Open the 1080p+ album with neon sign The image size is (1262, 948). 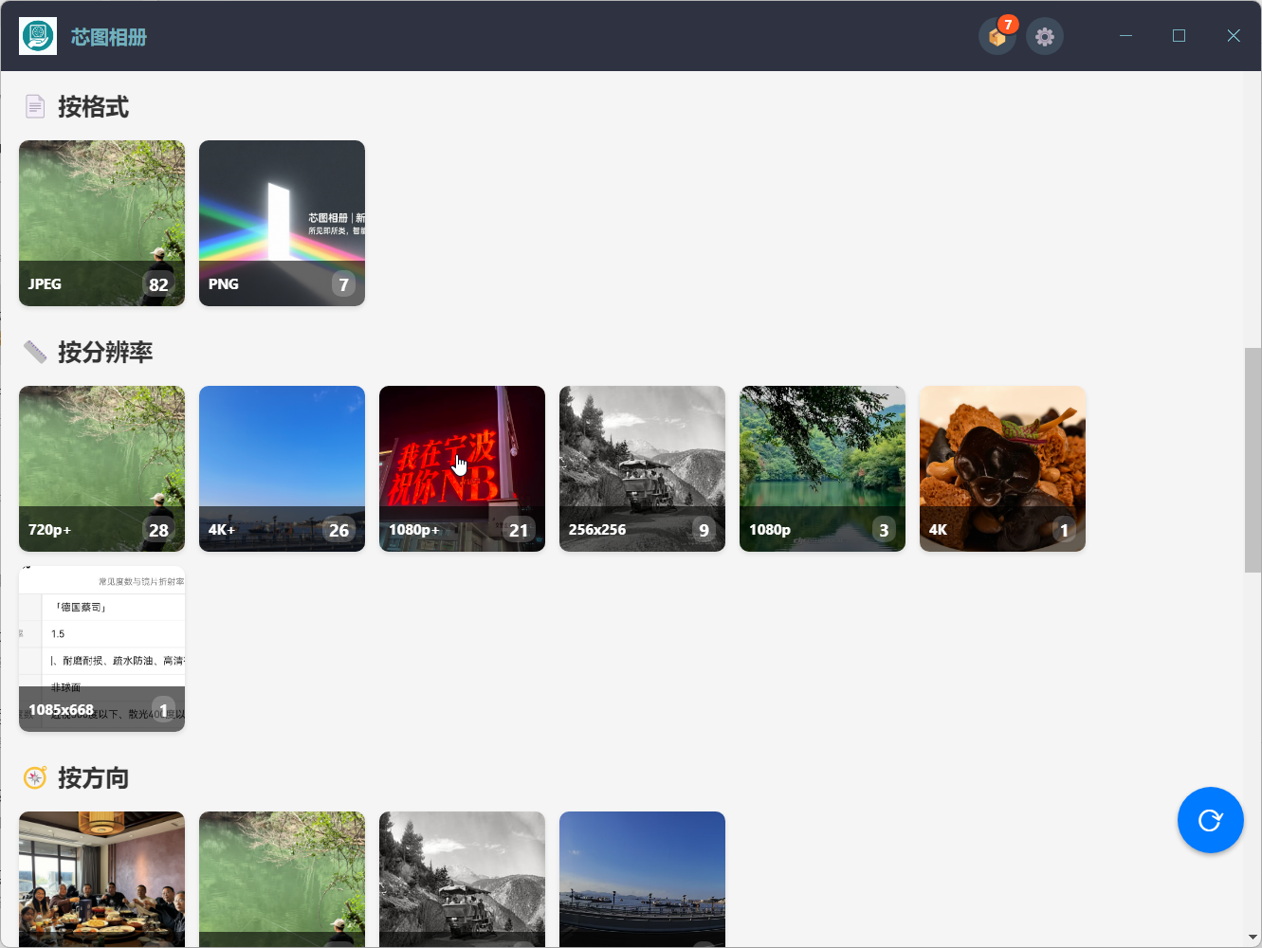[x=462, y=468]
